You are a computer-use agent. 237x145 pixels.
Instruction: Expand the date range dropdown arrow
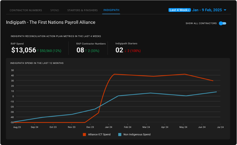225,10
